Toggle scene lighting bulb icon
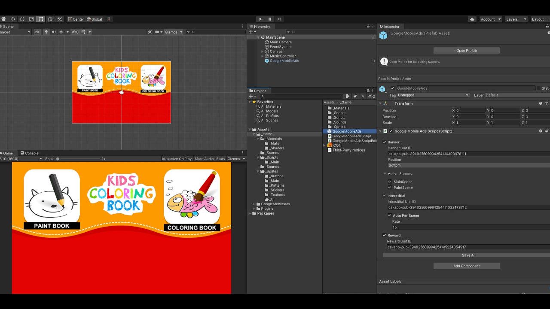 [46, 32]
